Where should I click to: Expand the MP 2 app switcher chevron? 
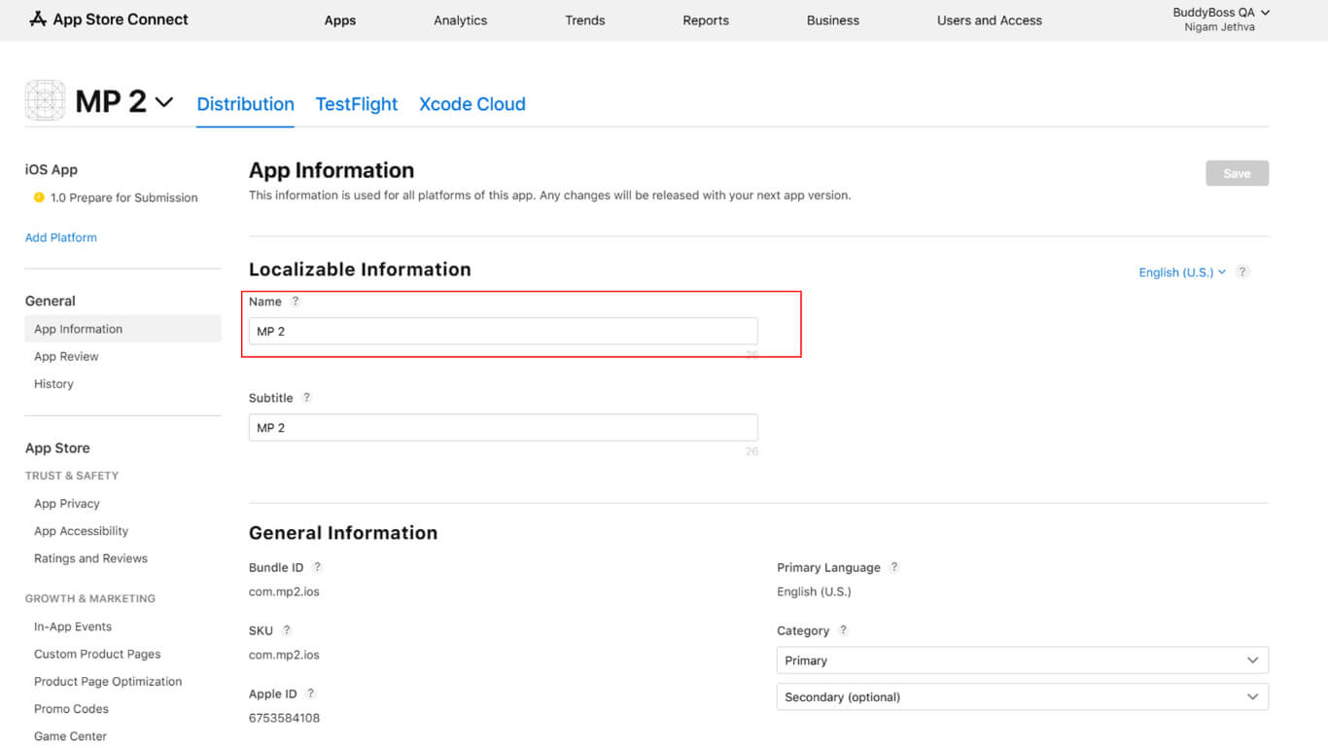tap(164, 102)
